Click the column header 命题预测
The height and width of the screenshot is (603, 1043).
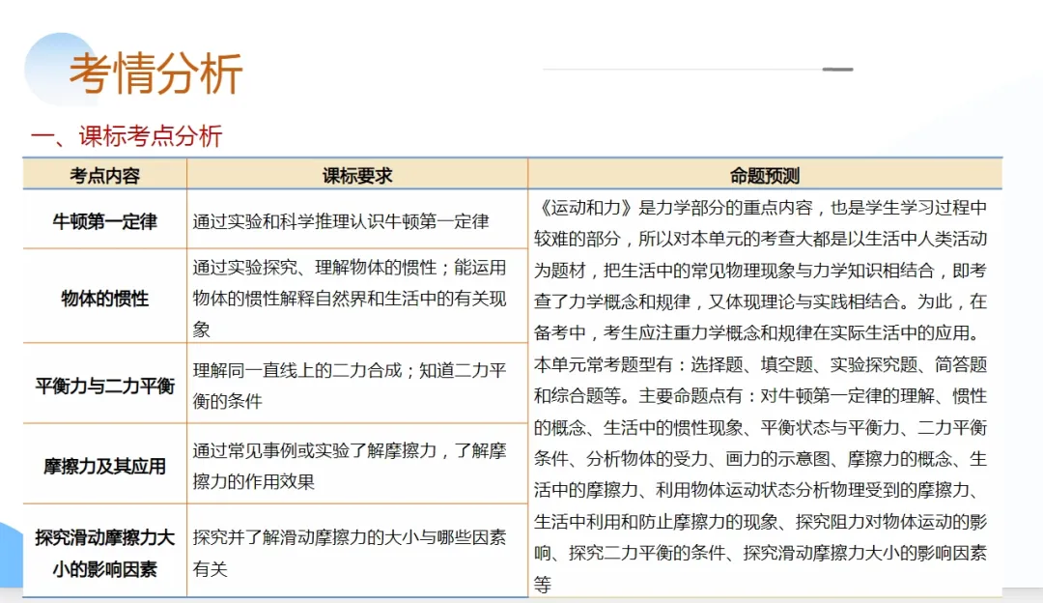765,176
